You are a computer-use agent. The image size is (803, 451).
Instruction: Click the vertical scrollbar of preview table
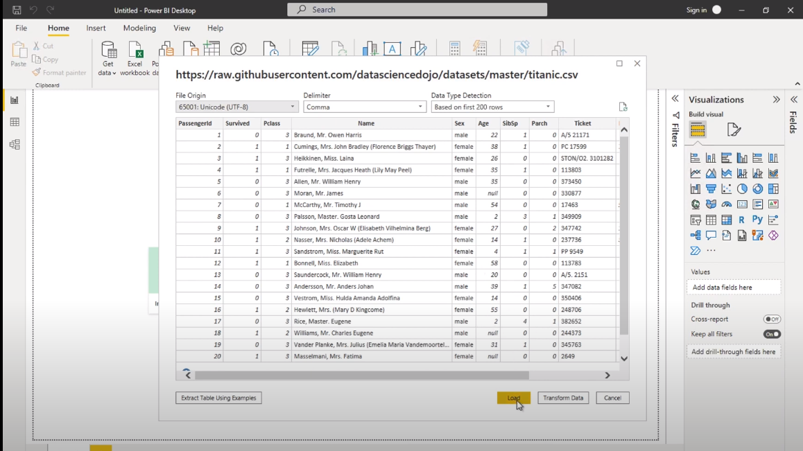click(x=624, y=236)
